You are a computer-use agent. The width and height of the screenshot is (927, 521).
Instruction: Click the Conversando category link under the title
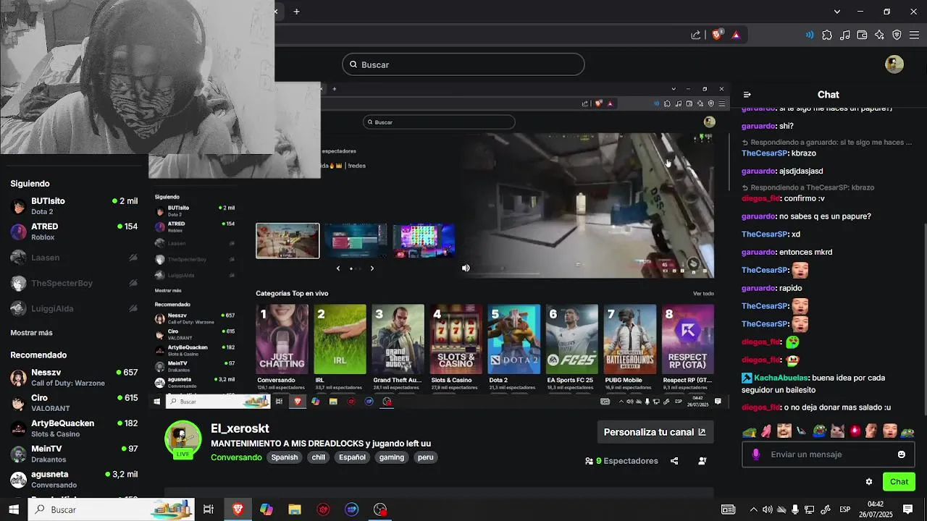(236, 457)
